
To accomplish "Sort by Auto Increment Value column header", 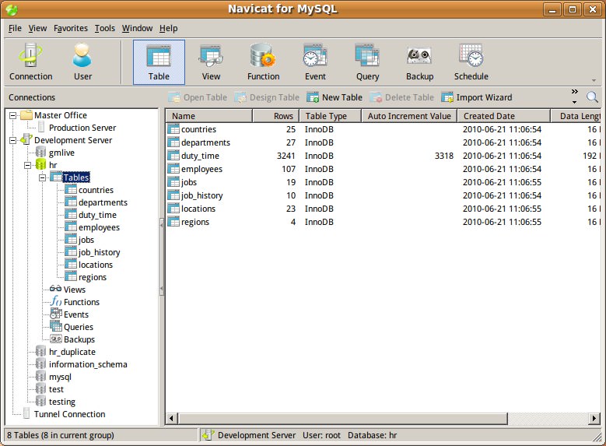I will pyautogui.click(x=409, y=116).
